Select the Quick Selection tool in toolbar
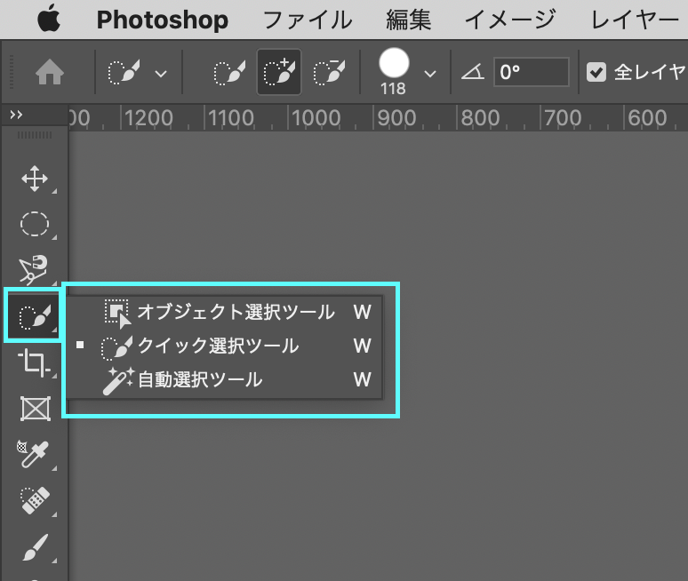The image size is (688, 581). point(35,316)
